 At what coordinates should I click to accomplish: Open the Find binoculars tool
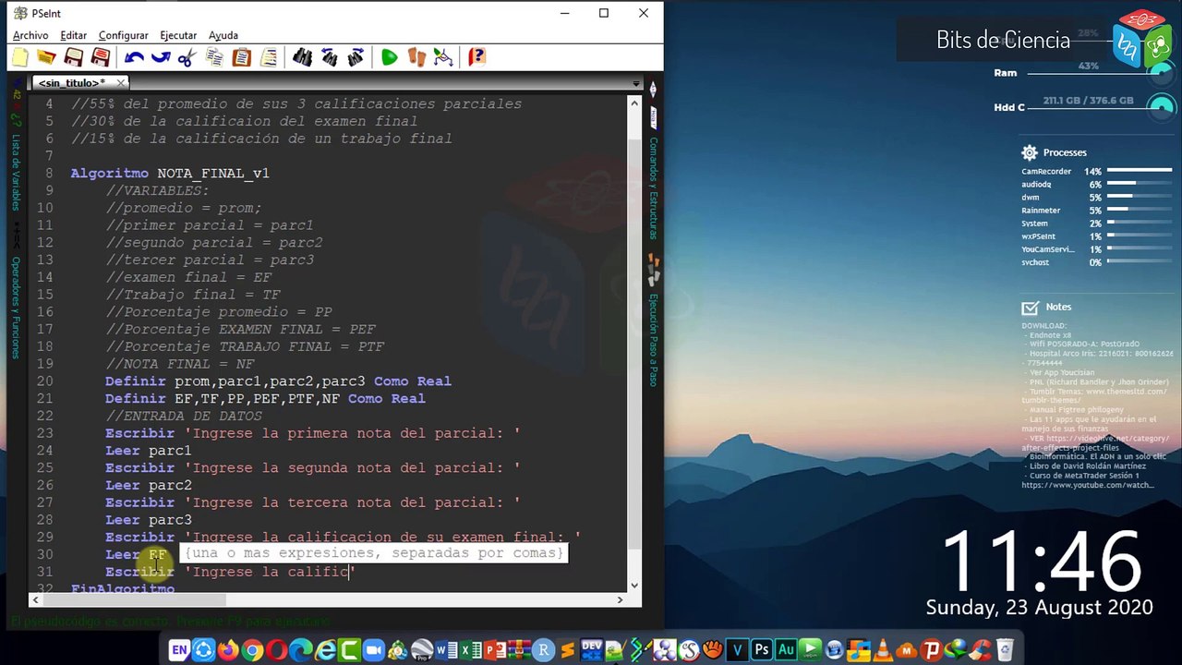pyautogui.click(x=302, y=57)
